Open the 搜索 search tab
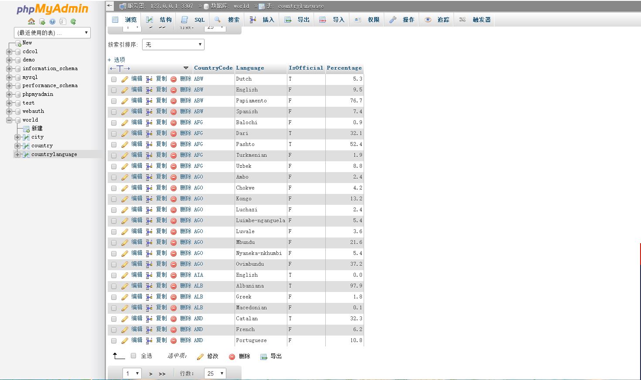641x380 pixels. coord(227,20)
